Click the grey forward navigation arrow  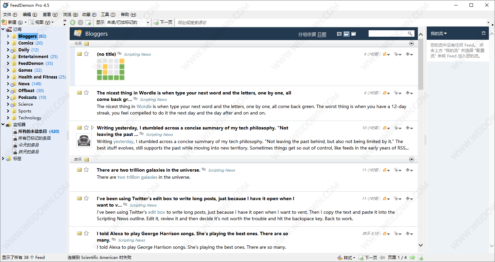(81, 22)
